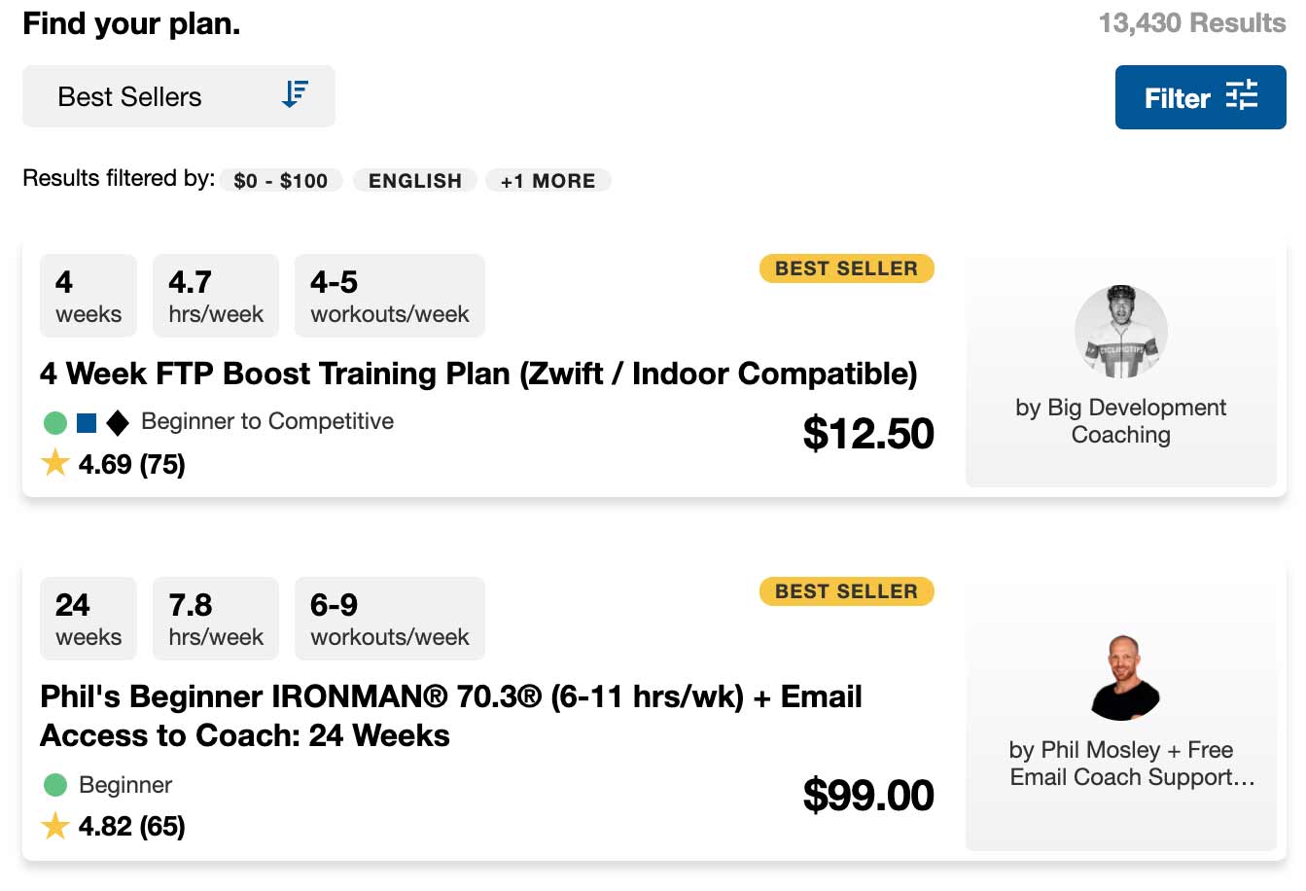Screen dimensions: 1306x891
Task: Click the $12.50 price on FTP plan
Action: (x=867, y=434)
